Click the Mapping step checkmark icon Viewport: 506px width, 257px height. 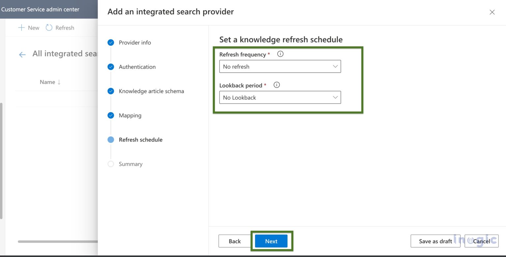111,115
